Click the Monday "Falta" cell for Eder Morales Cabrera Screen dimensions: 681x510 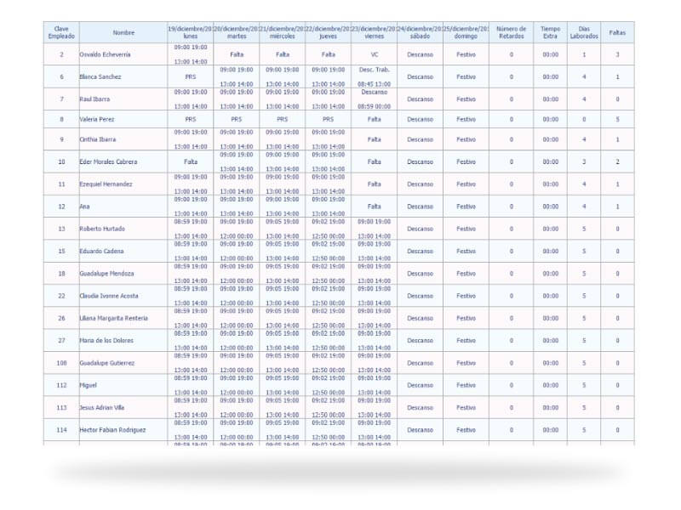[x=190, y=161]
